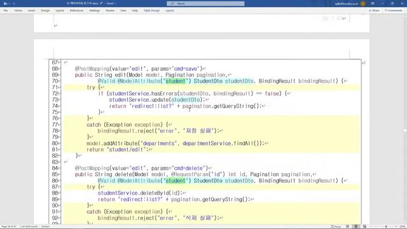The image size is (407, 229).
Task: Click "public String edit" on line 69
Action: [x=100, y=75]
